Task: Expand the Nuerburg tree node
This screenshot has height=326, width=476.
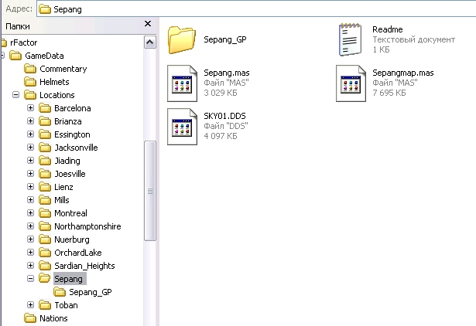Action: [30, 239]
